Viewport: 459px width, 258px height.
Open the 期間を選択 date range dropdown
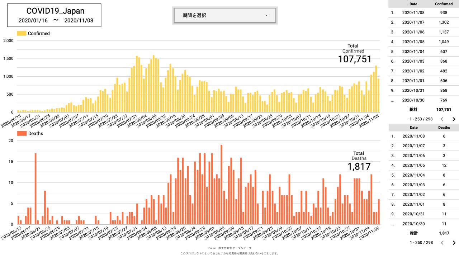(224, 15)
